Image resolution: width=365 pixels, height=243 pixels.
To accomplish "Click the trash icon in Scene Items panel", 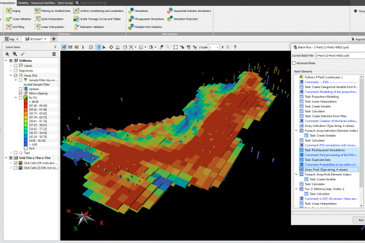I will pos(54,54).
